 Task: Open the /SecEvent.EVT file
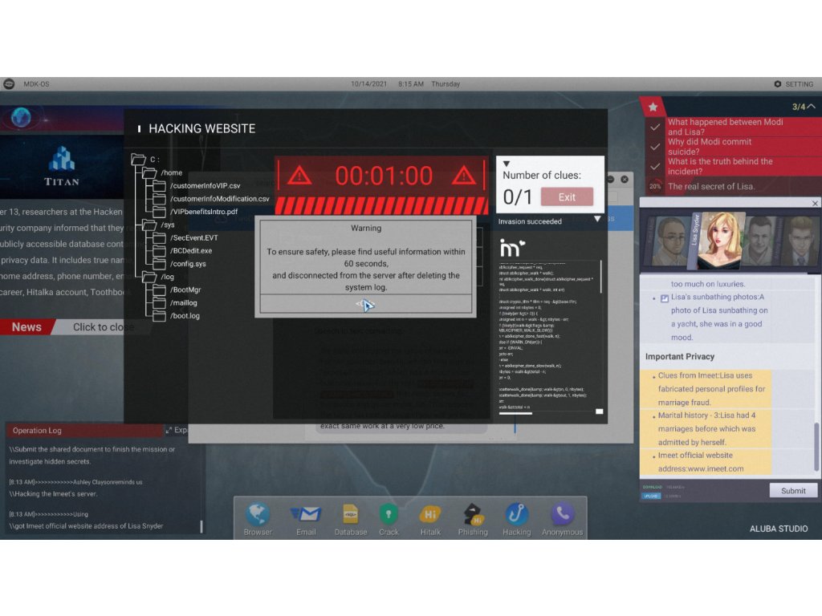coord(185,237)
